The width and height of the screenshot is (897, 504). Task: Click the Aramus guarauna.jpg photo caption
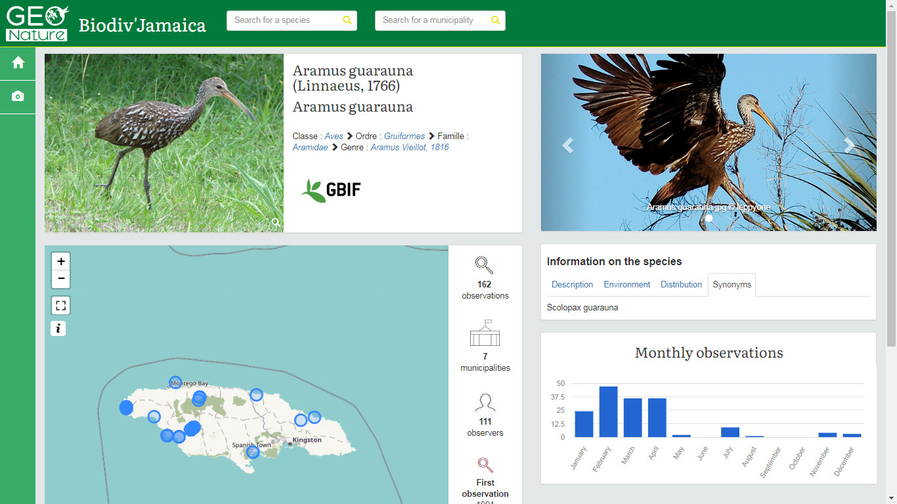coord(709,207)
